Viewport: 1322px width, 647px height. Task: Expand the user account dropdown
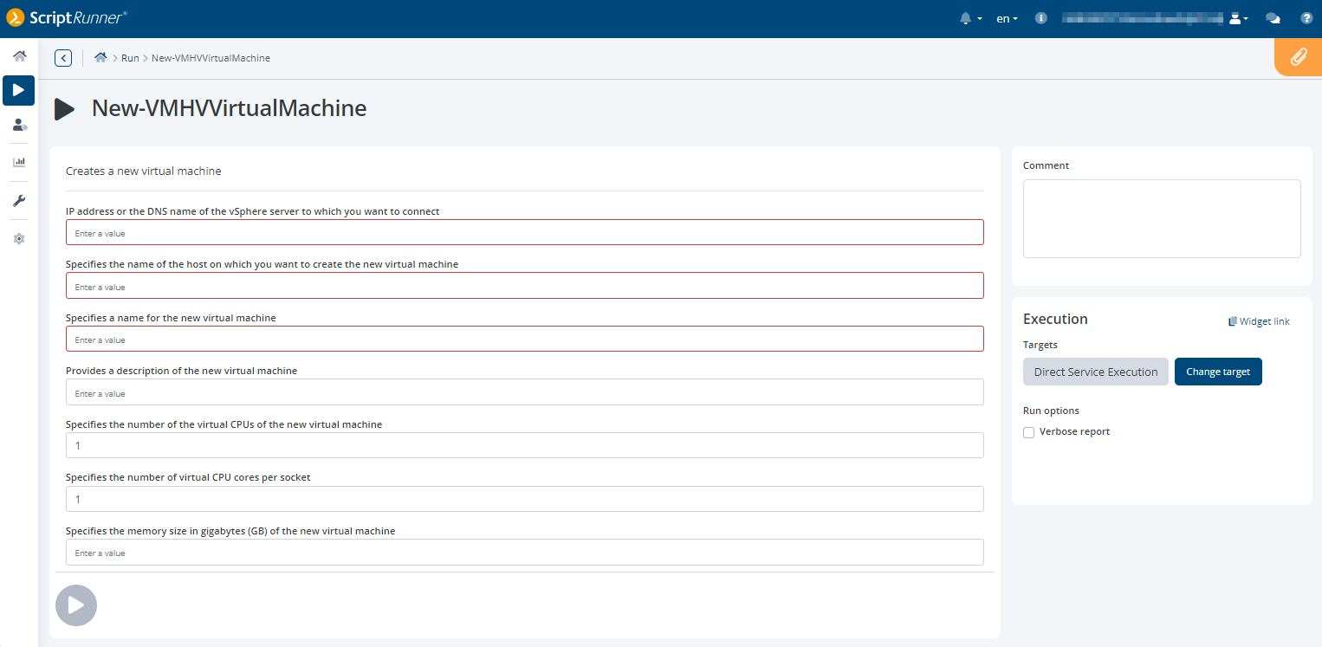[1239, 18]
